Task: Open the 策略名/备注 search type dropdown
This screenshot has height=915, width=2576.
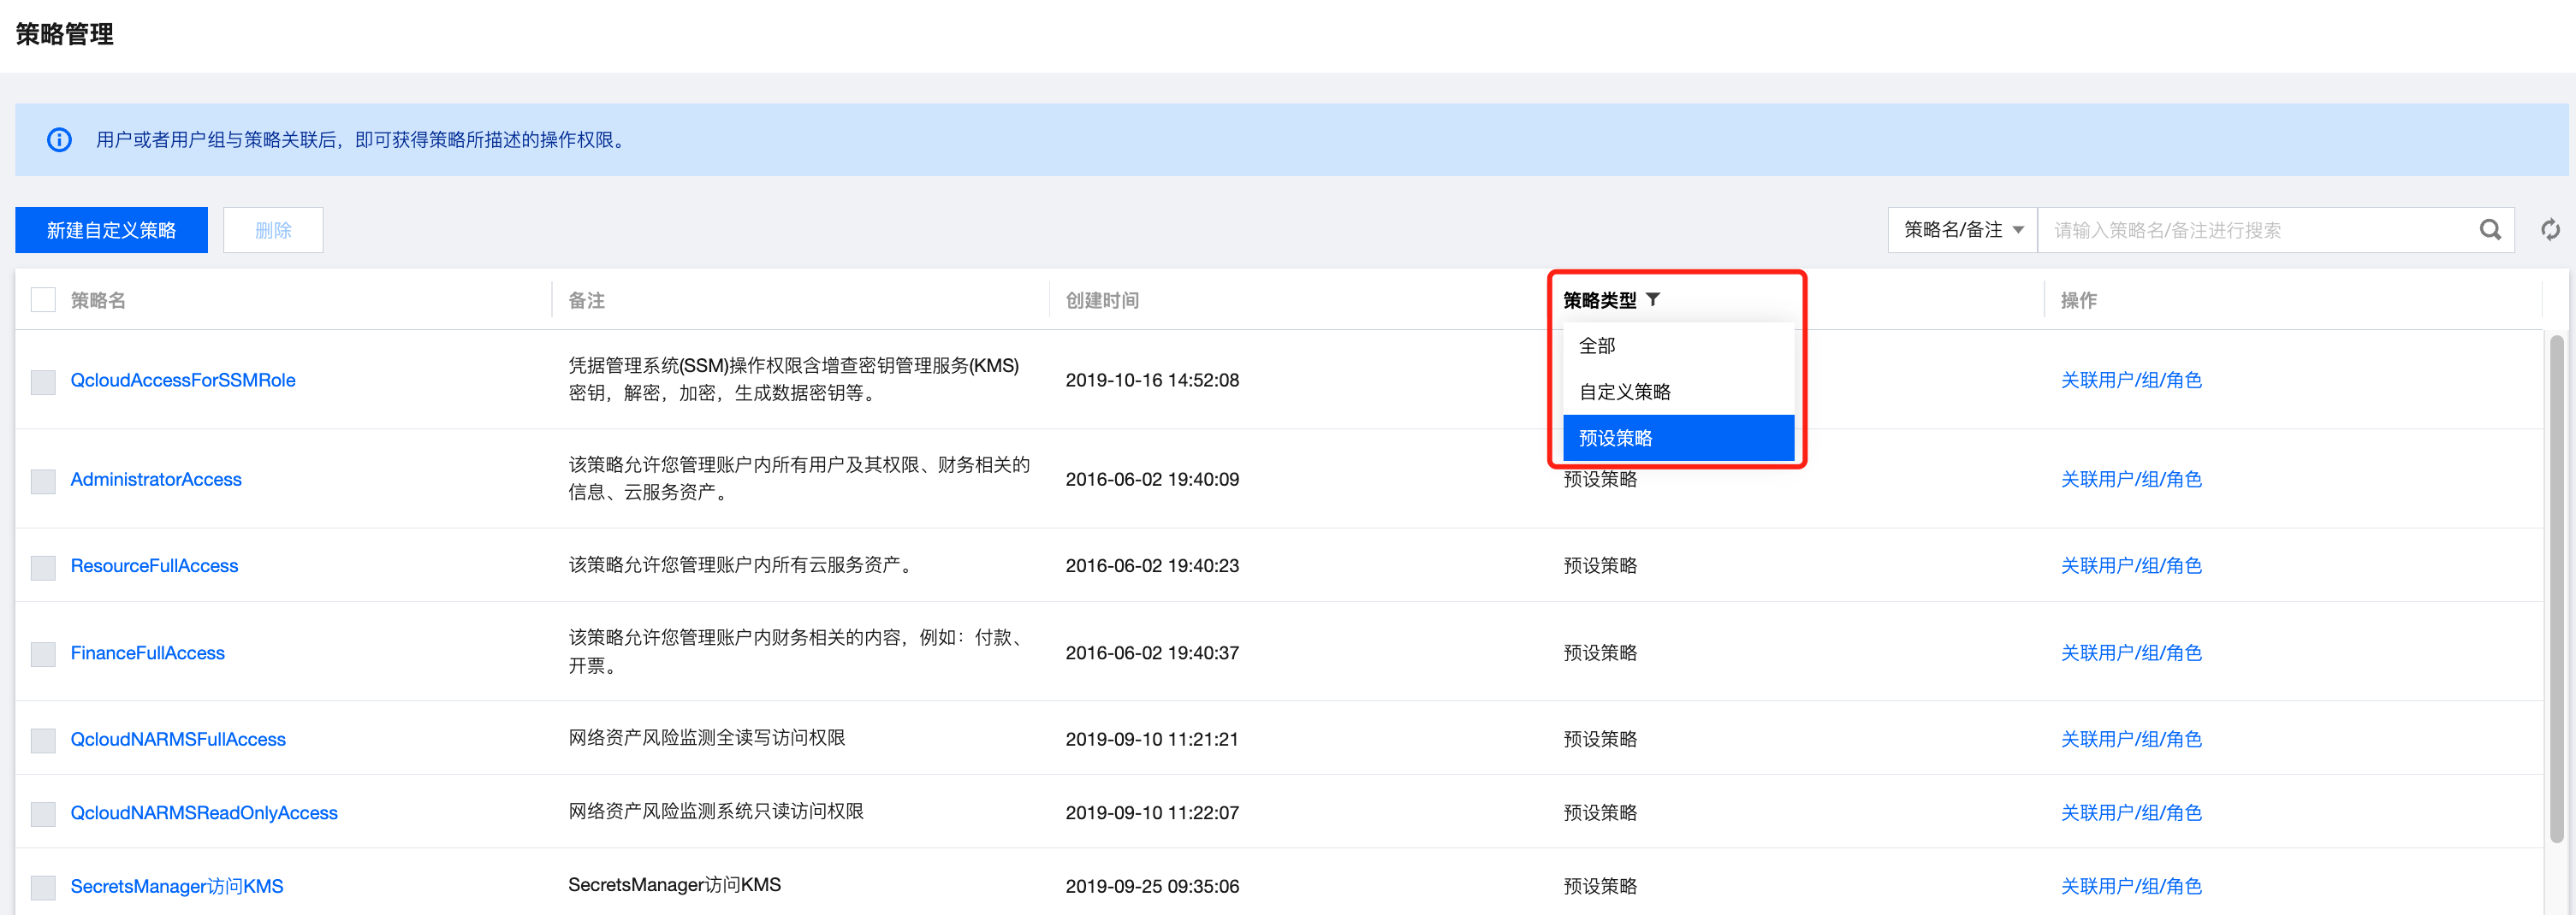Action: (1962, 230)
